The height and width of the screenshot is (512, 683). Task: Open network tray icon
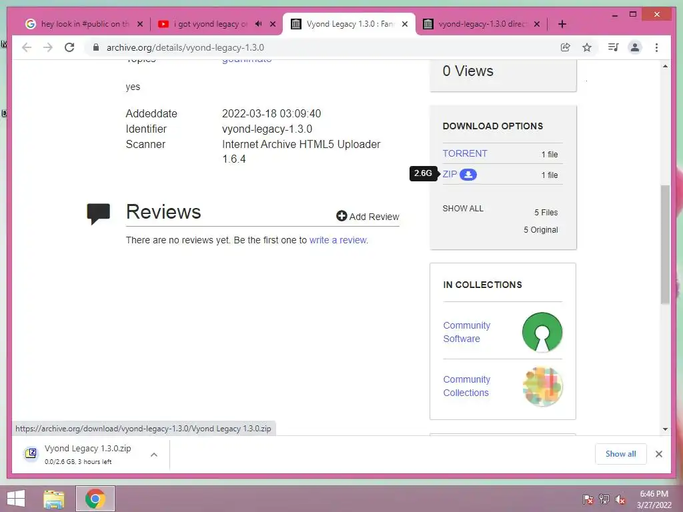point(604,499)
